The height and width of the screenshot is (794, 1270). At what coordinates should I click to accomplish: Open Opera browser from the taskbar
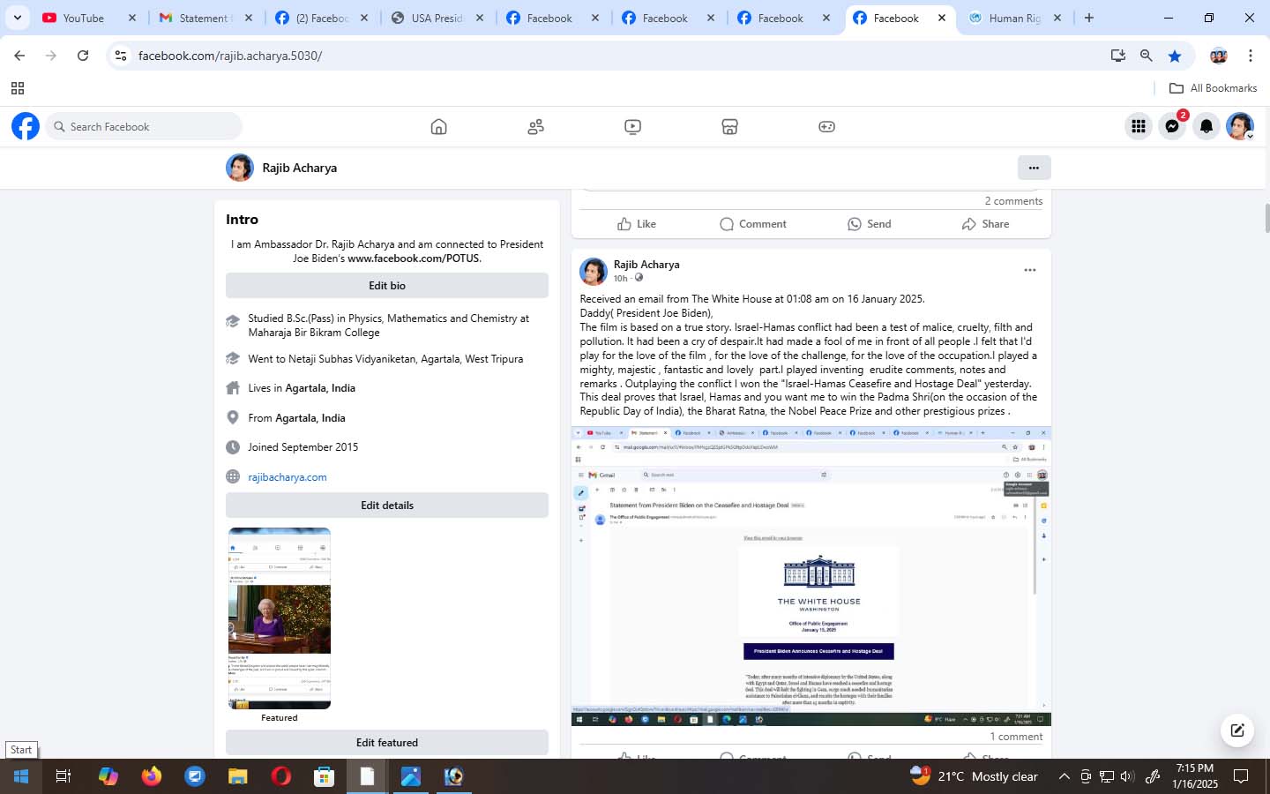point(281,776)
